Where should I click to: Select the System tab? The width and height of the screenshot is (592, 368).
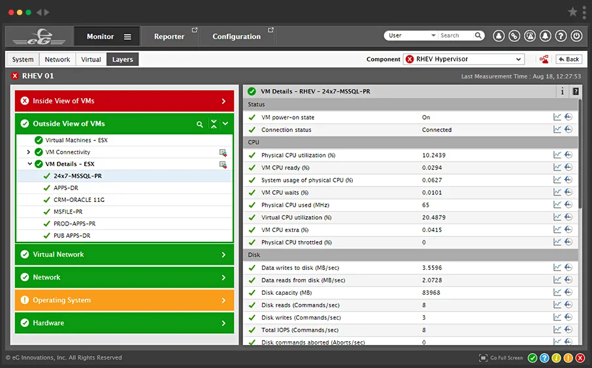click(23, 59)
